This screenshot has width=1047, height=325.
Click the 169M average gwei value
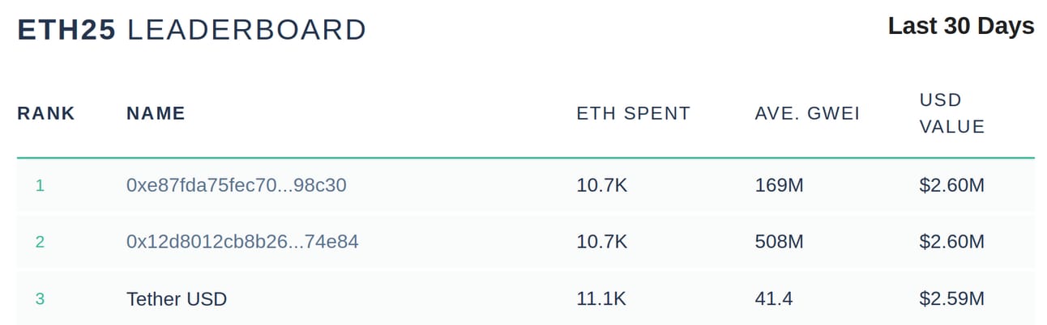779,185
